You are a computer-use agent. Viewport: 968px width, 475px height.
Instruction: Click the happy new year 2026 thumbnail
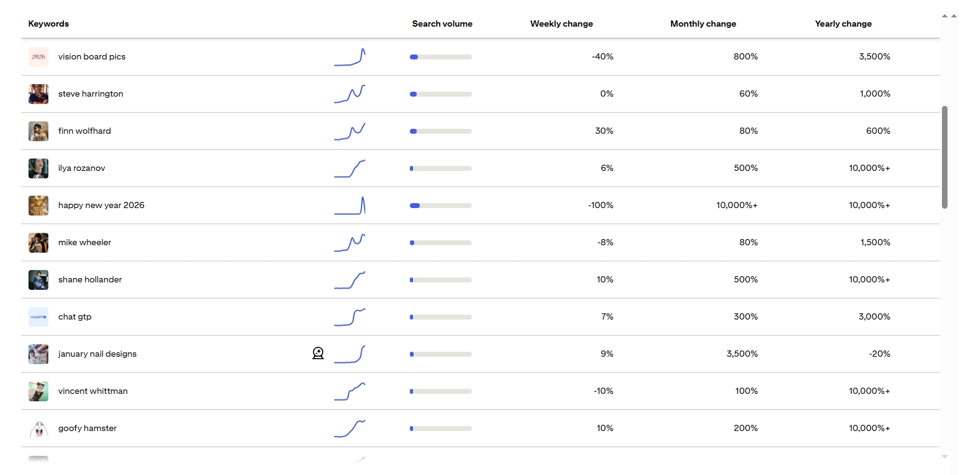click(38, 206)
